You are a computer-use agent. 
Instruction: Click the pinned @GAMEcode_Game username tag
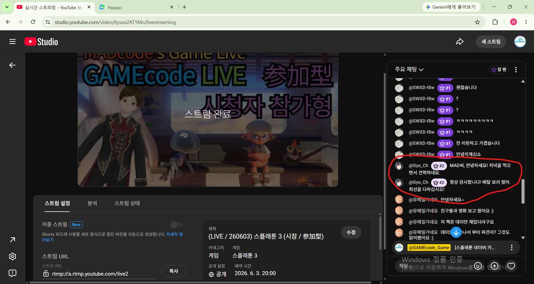429,247
